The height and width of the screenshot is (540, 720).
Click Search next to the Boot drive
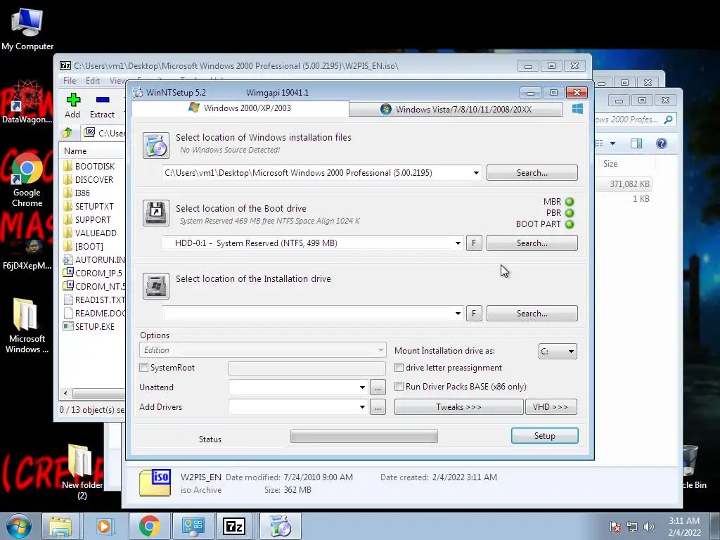(x=532, y=243)
